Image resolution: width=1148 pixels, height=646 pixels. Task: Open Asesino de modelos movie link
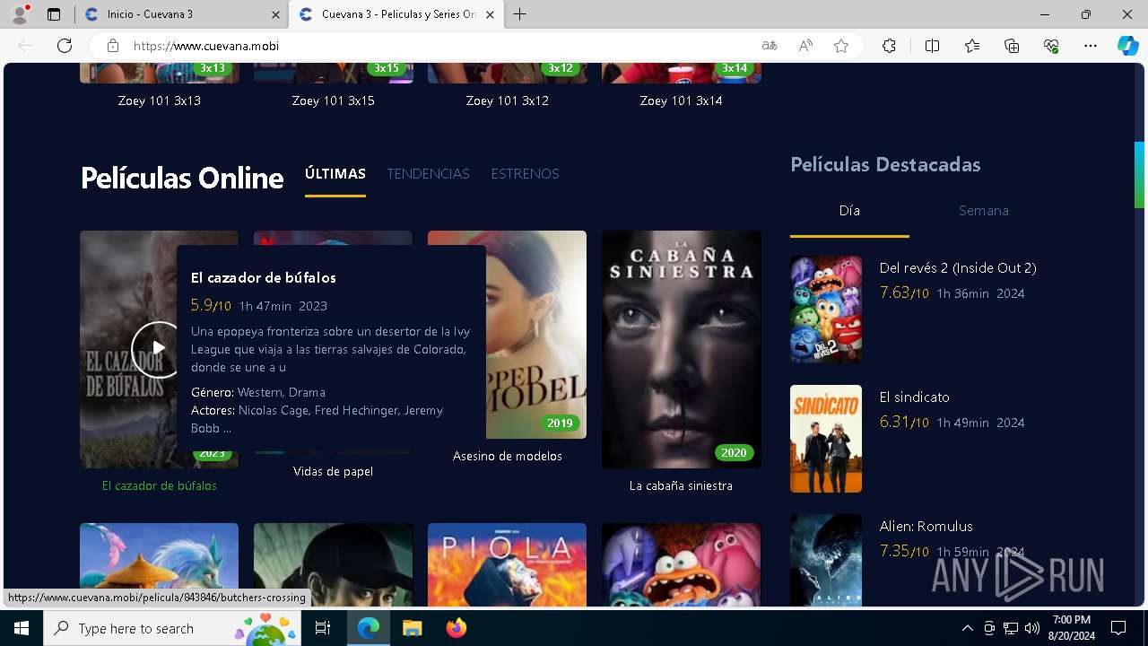point(508,456)
